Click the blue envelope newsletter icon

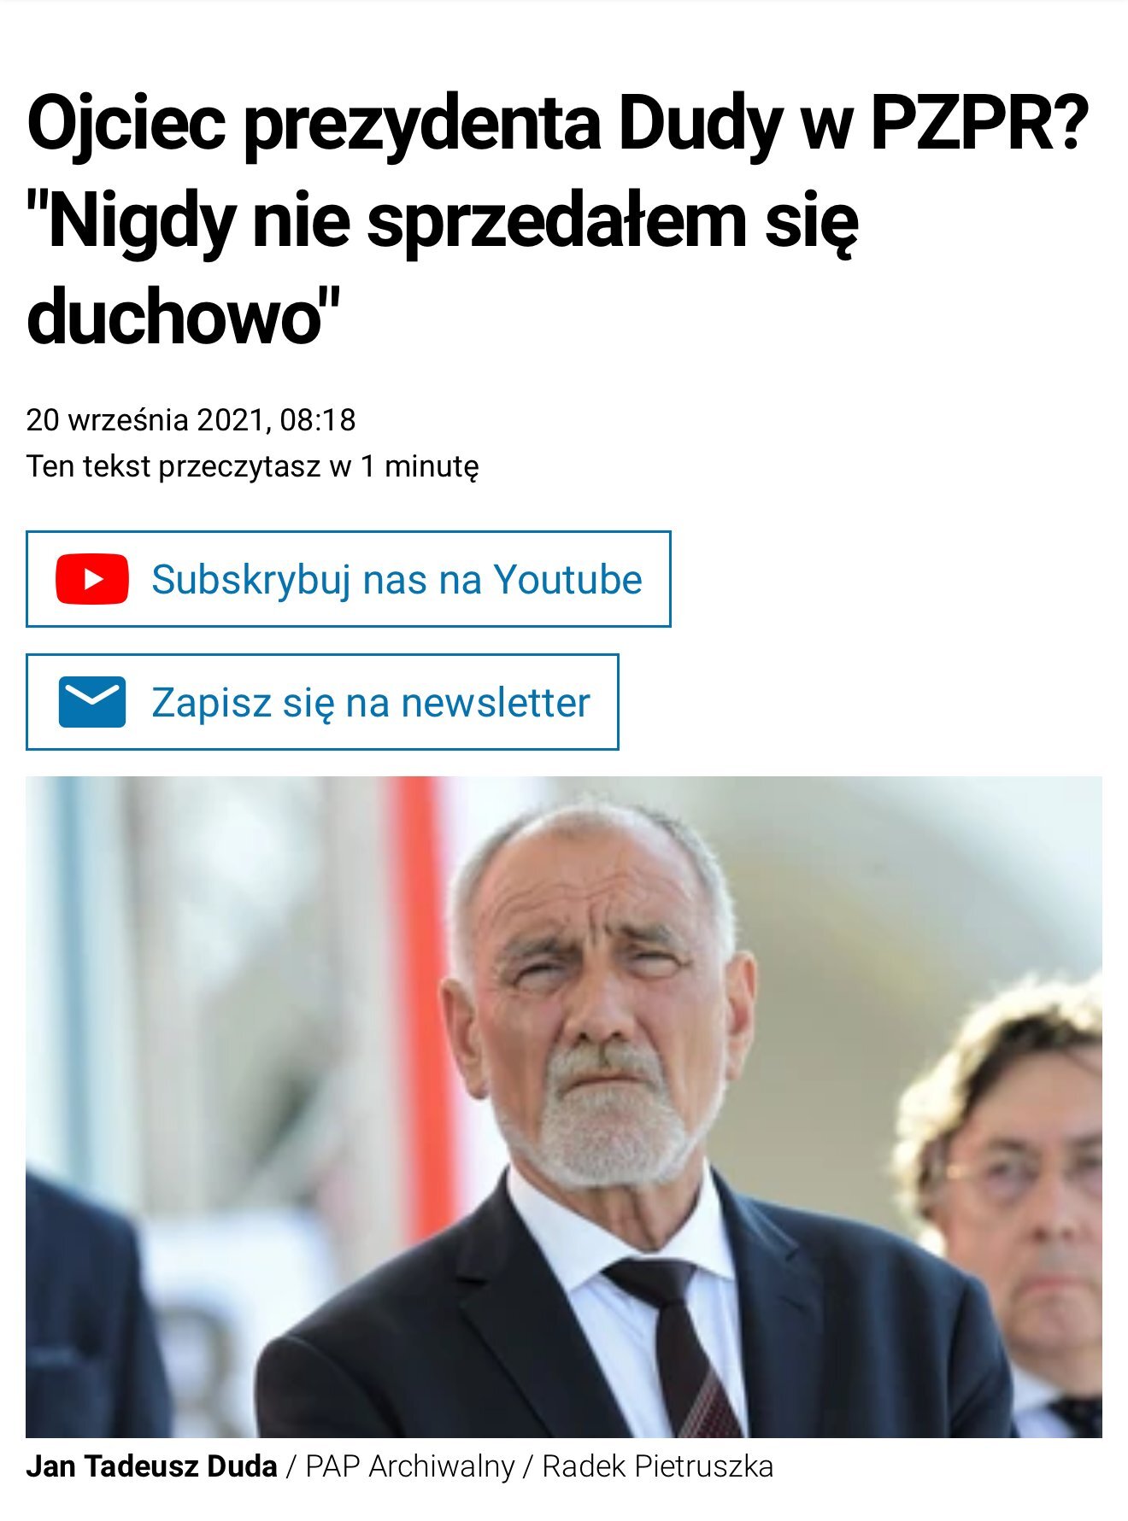click(x=92, y=702)
